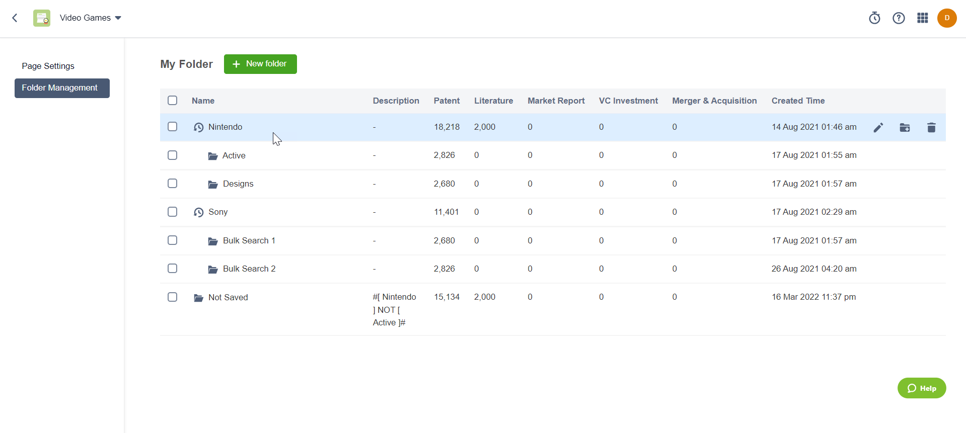
Task: Open the timer history icon
Action: coord(874,18)
